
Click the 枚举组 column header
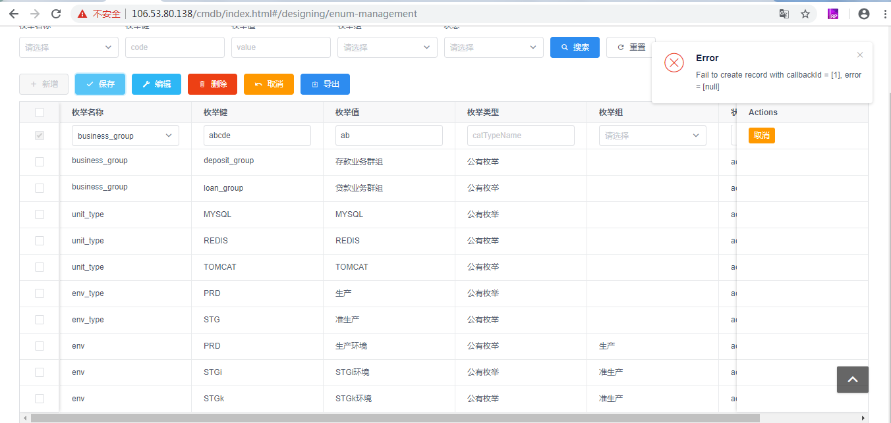(x=611, y=112)
